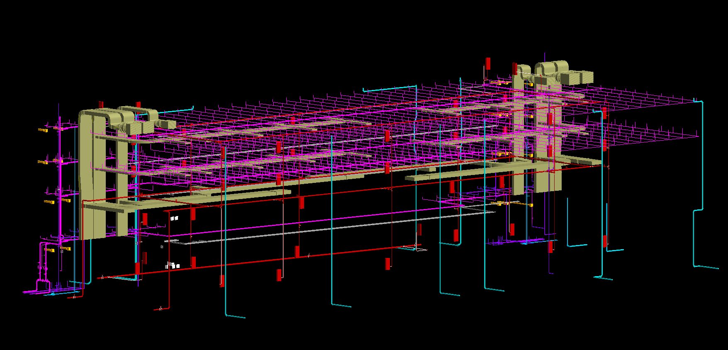
Task: Pick the gray horizontal pipe in the middle
Action: [330, 227]
